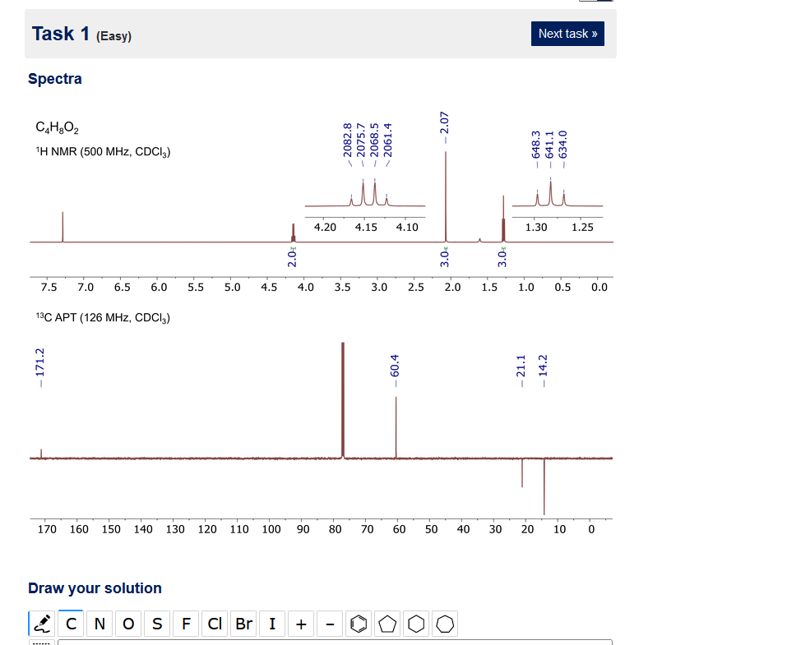Select the positive charge tool
This screenshot has height=645, width=787.
coord(301,624)
